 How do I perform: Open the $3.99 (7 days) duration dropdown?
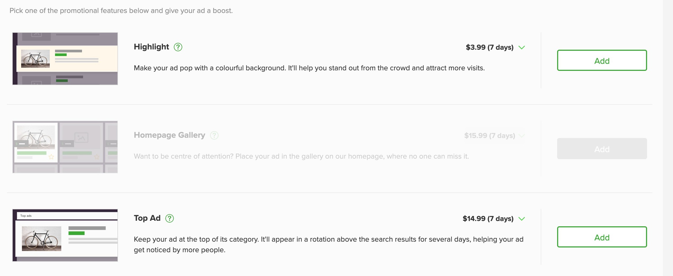(x=495, y=47)
